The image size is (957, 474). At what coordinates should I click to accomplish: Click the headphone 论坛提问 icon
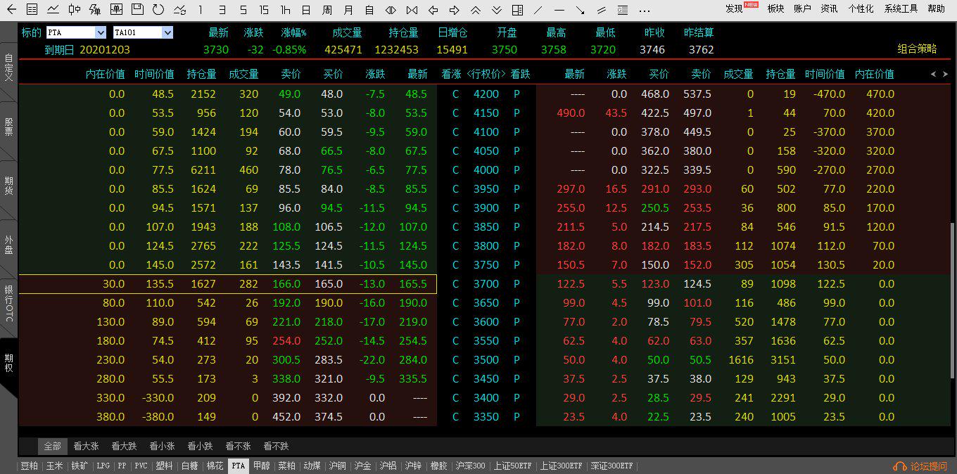click(x=899, y=466)
